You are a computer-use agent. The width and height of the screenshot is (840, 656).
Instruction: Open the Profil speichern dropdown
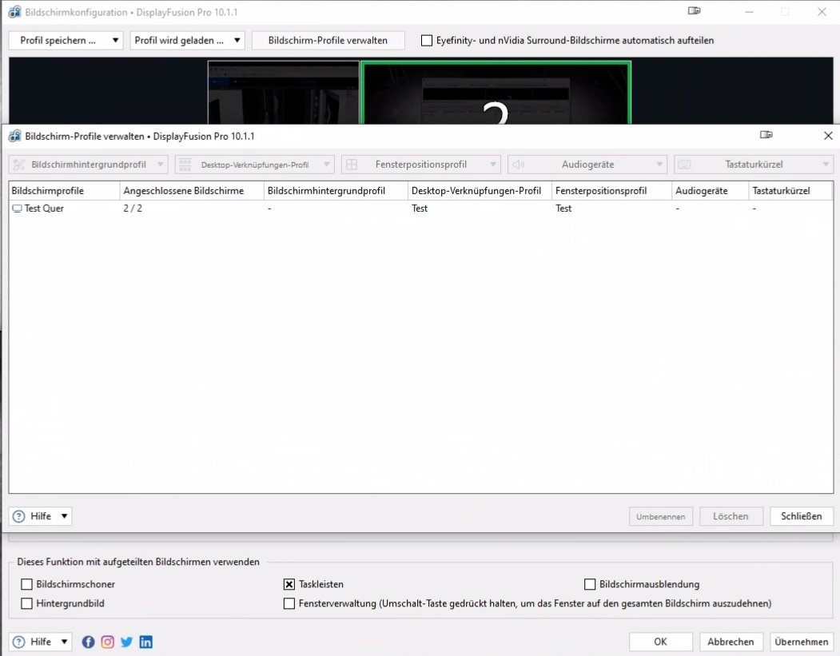point(66,40)
